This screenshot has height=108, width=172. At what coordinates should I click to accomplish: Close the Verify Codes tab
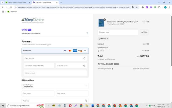[x=29, y=2]
